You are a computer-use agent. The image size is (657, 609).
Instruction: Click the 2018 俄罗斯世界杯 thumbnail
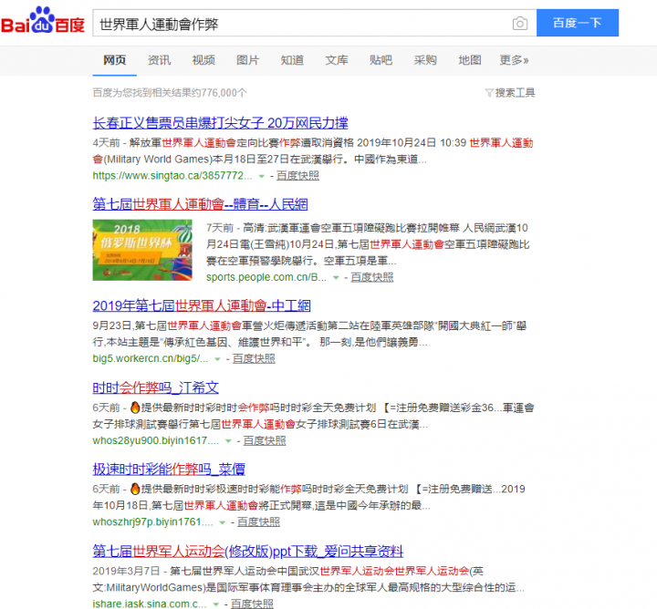[142, 250]
